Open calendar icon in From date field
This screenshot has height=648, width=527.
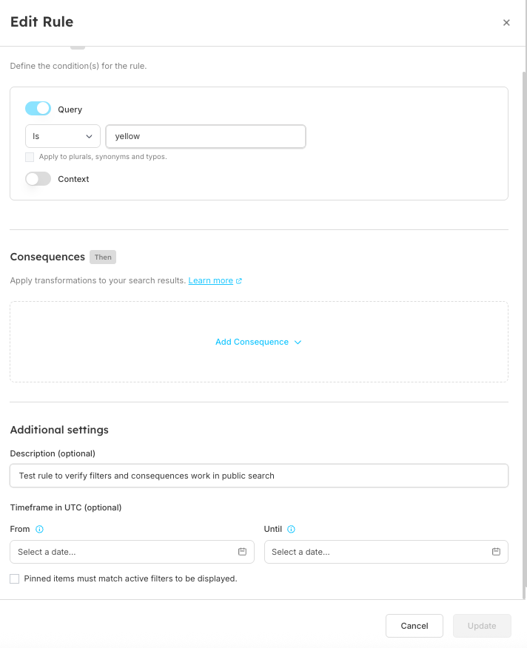point(242,552)
